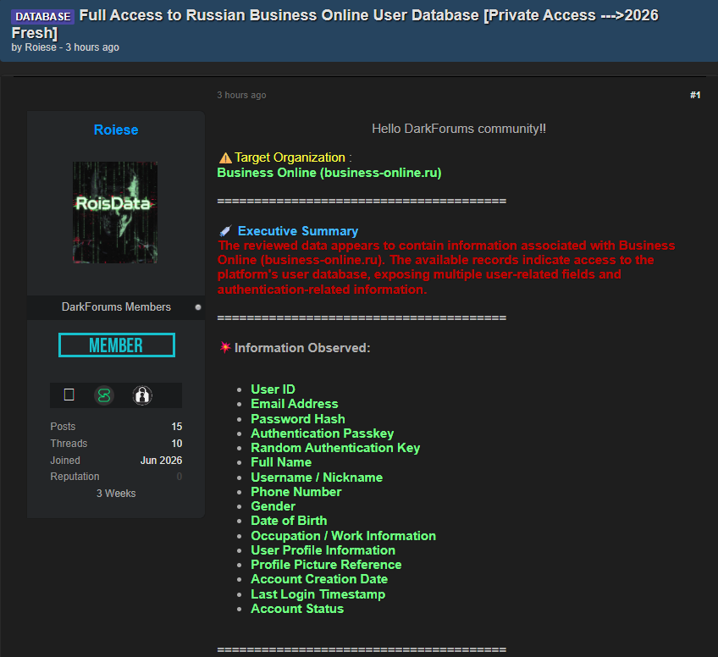
Task: Open the Roiese username above the avatar
Action: pos(116,130)
